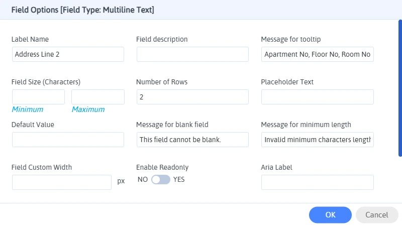Select the Minimum field size input
402x227 pixels.
point(39,97)
